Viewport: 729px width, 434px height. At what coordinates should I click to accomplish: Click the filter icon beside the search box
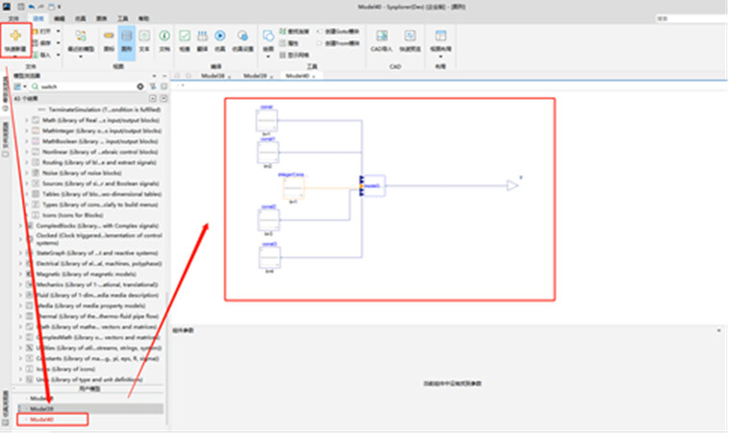click(x=153, y=86)
